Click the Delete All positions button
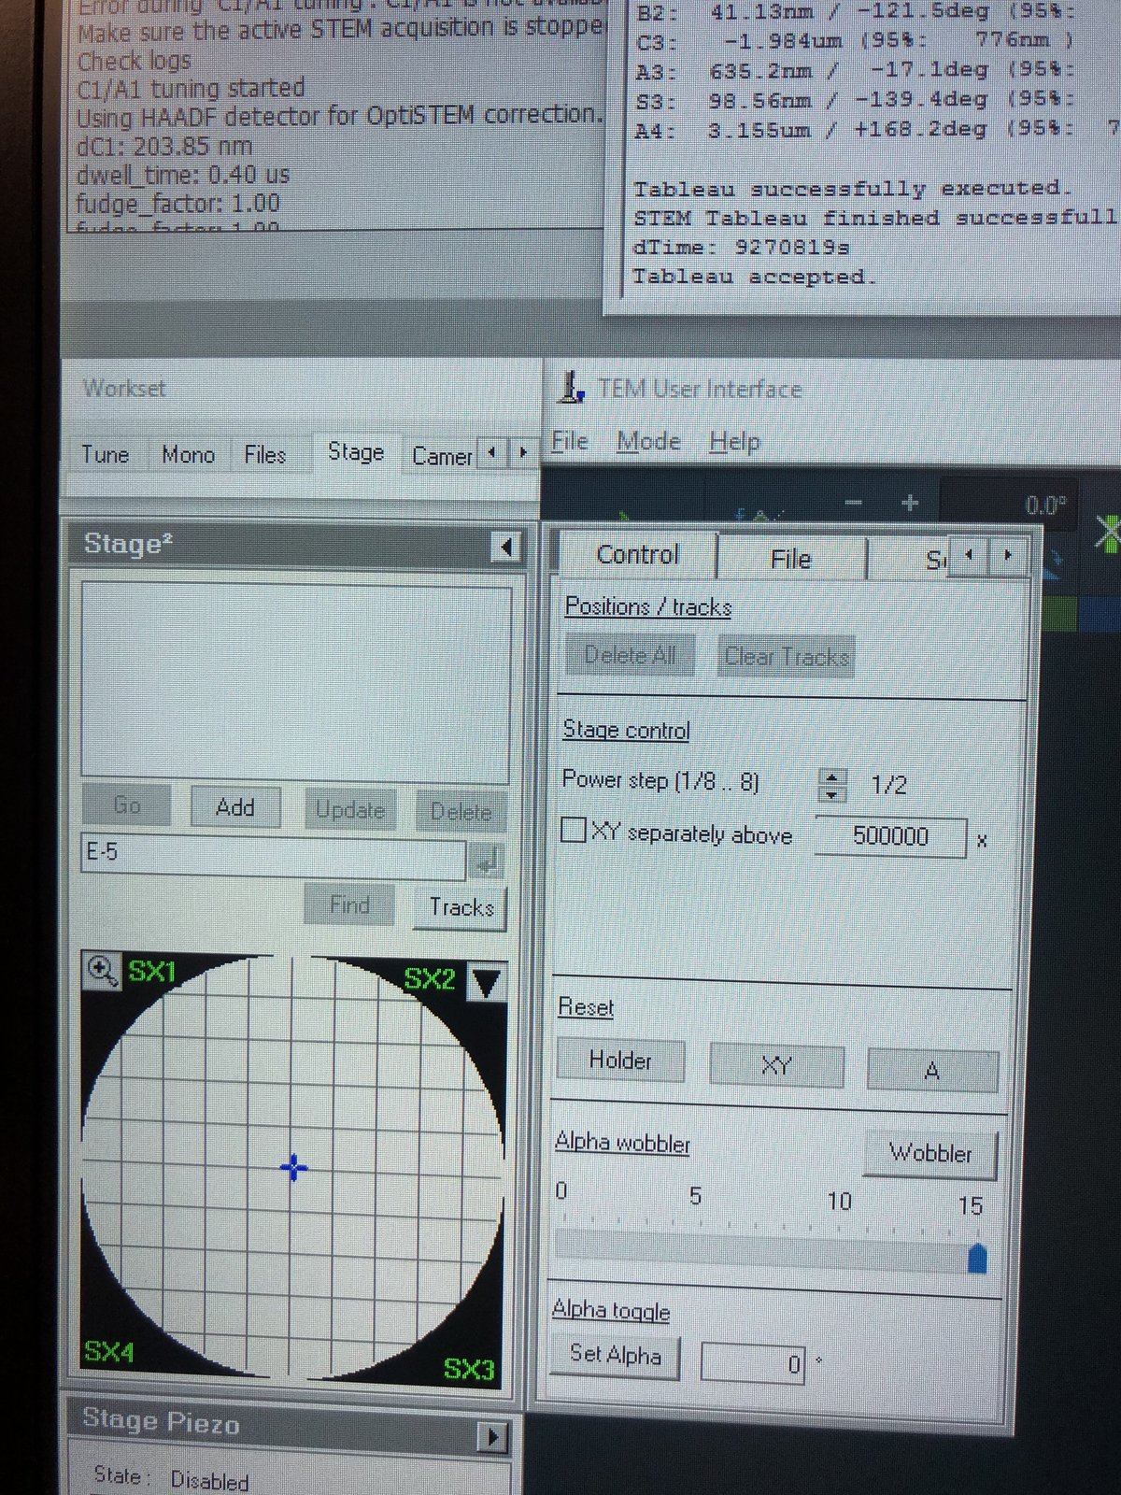Screen dimensions: 1121x1495 (630, 655)
